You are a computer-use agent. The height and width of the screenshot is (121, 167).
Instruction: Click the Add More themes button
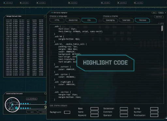(159, 17)
